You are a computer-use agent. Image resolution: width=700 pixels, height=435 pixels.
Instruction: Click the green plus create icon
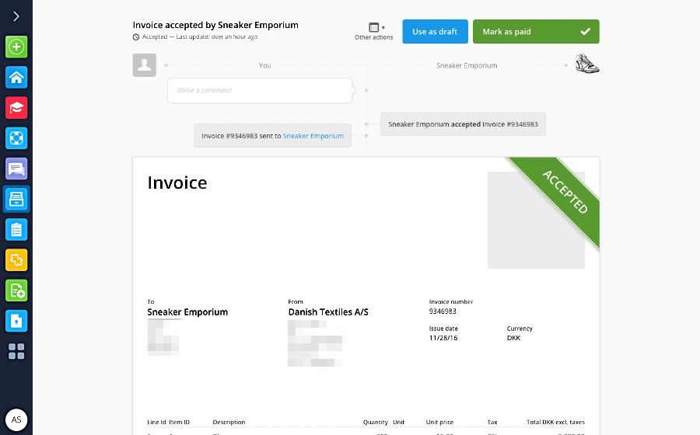[x=16, y=47]
